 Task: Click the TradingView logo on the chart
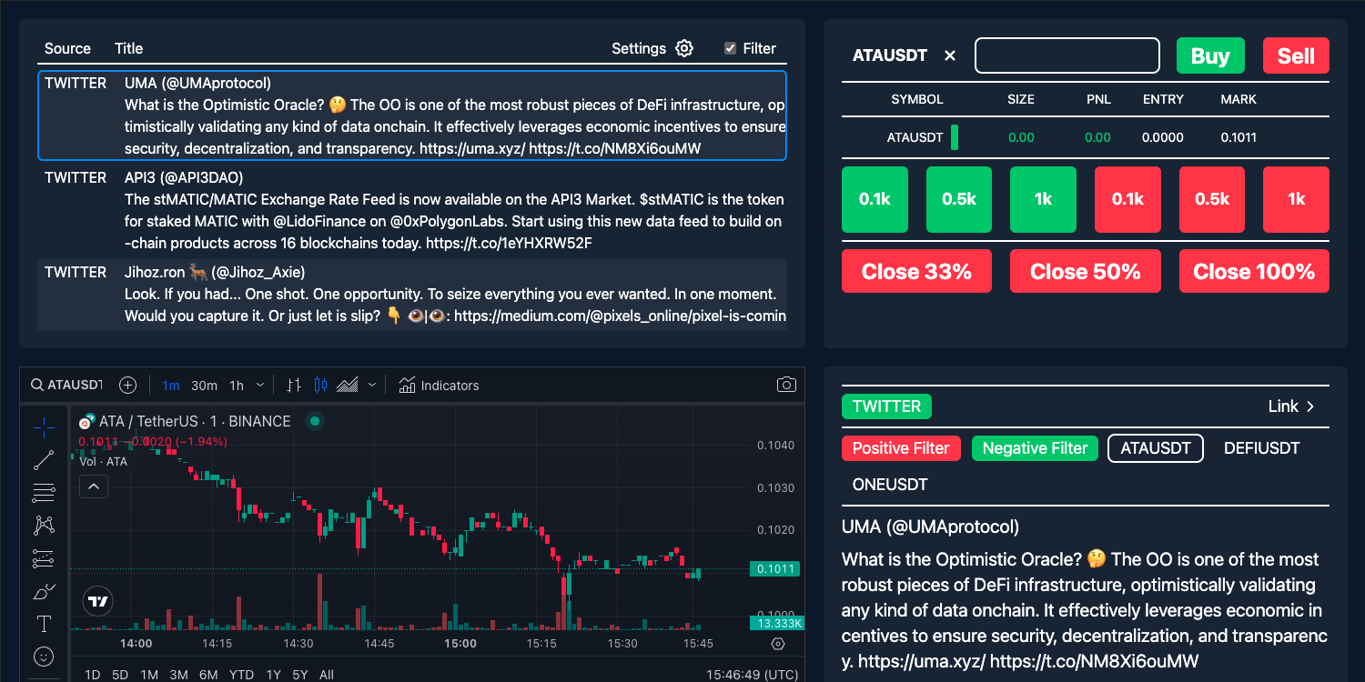[98, 601]
